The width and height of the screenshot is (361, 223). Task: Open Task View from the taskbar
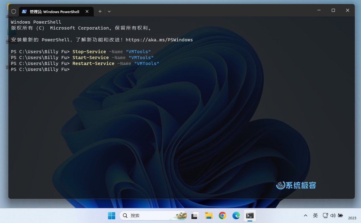pos(195,216)
